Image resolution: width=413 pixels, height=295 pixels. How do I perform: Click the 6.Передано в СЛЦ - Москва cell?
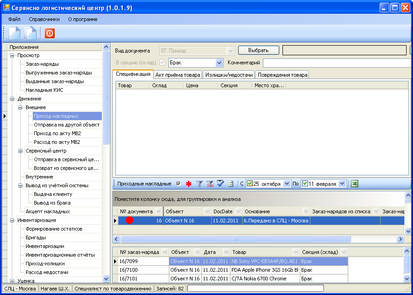tap(276, 221)
